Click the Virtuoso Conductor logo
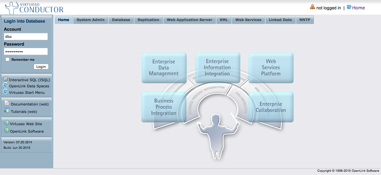 34,8
